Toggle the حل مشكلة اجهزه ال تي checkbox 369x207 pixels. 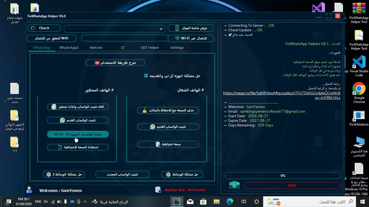point(146,76)
